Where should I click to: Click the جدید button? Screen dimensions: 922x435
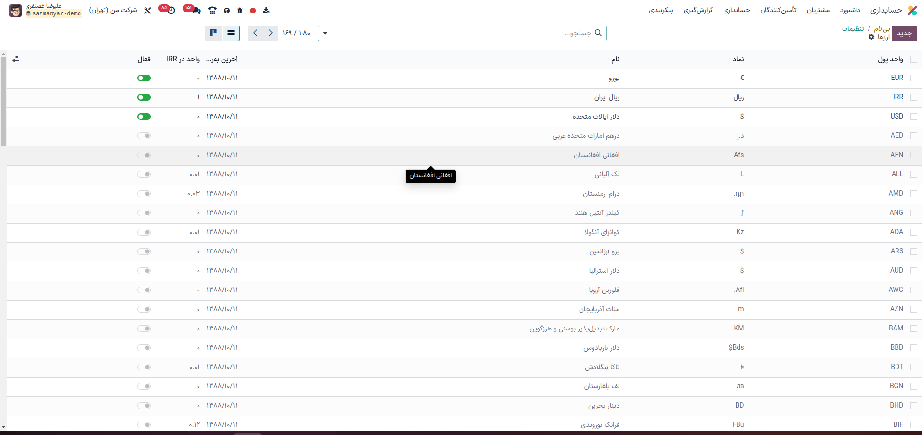904,33
